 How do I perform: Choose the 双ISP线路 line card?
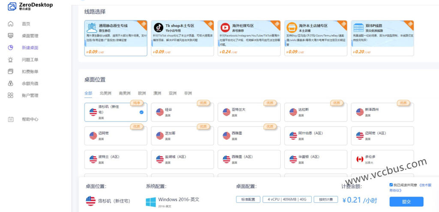point(382,38)
